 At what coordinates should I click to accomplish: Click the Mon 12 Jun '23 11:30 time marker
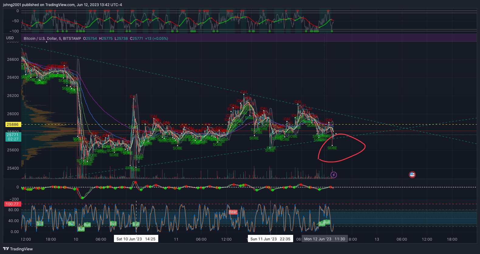coord(324,239)
